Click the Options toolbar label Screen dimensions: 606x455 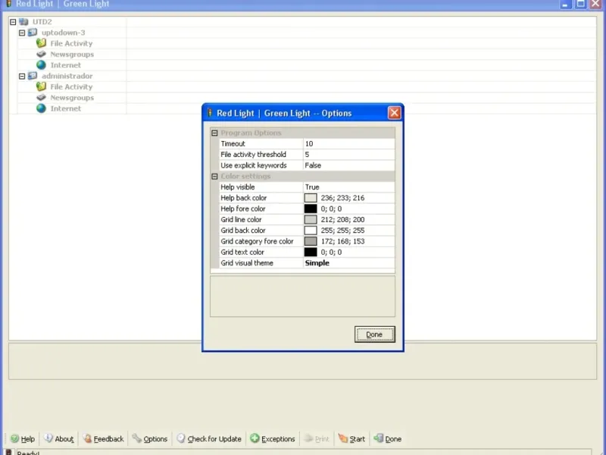(x=155, y=439)
